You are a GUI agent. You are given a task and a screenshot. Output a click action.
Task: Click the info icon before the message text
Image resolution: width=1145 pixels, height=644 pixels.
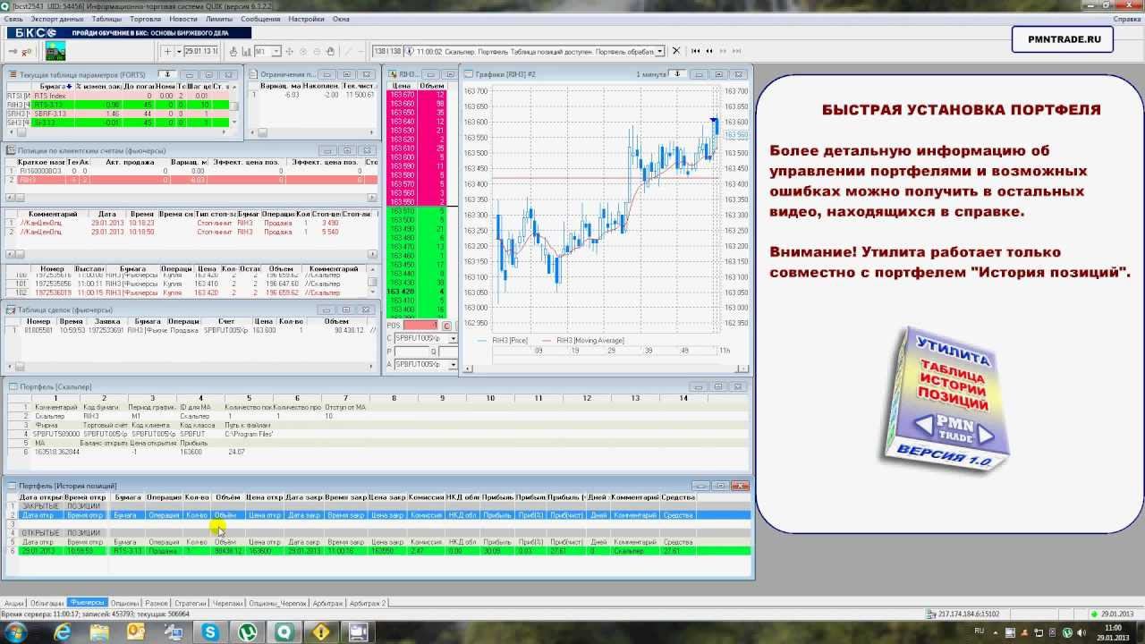click(410, 51)
